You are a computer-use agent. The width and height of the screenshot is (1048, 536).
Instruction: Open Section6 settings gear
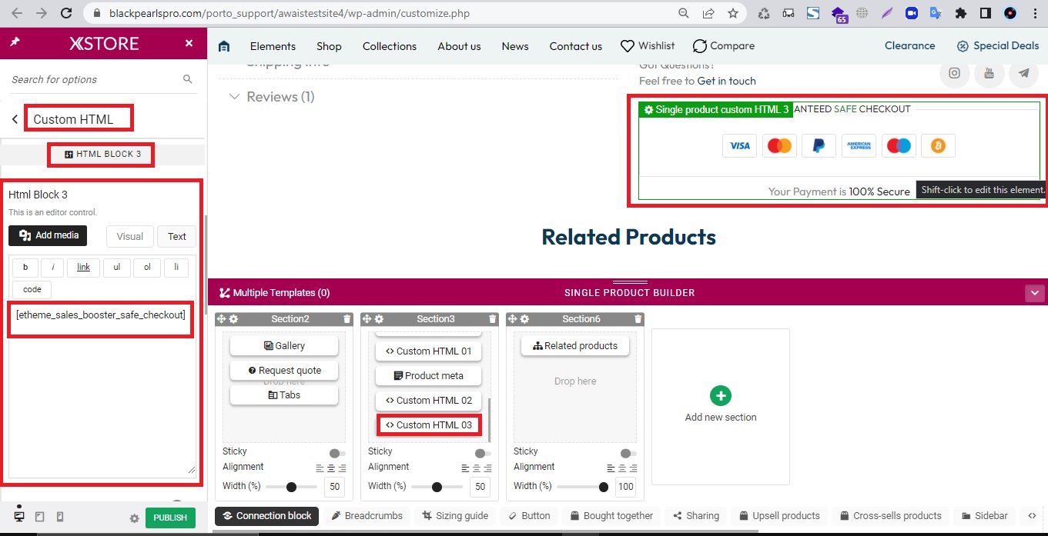(524, 319)
